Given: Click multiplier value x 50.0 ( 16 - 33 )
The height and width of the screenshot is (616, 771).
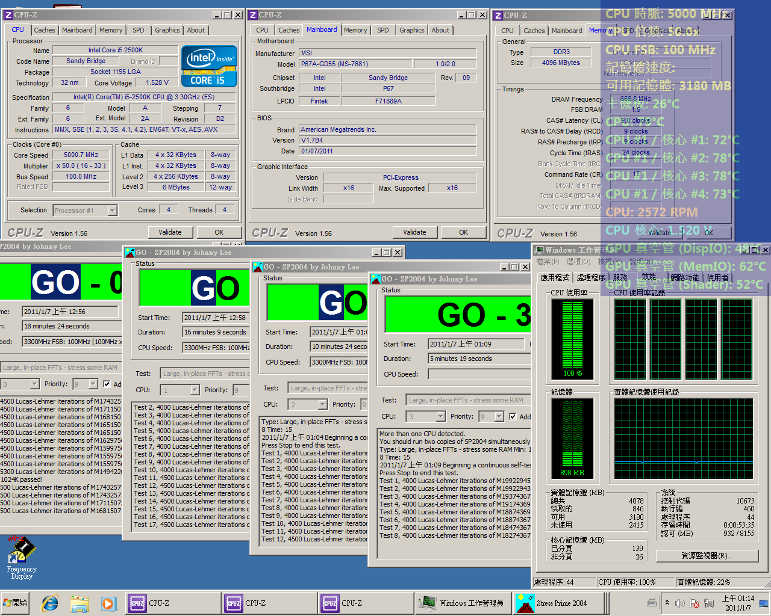Looking at the screenshot, I should (81, 165).
